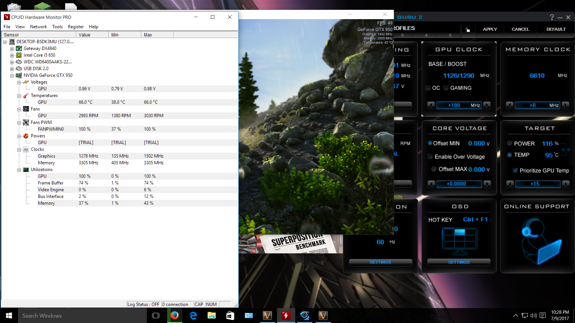Collapse the NVIDIA GeForce GTX 950 node
This screenshot has width=575, height=323.
(12, 76)
